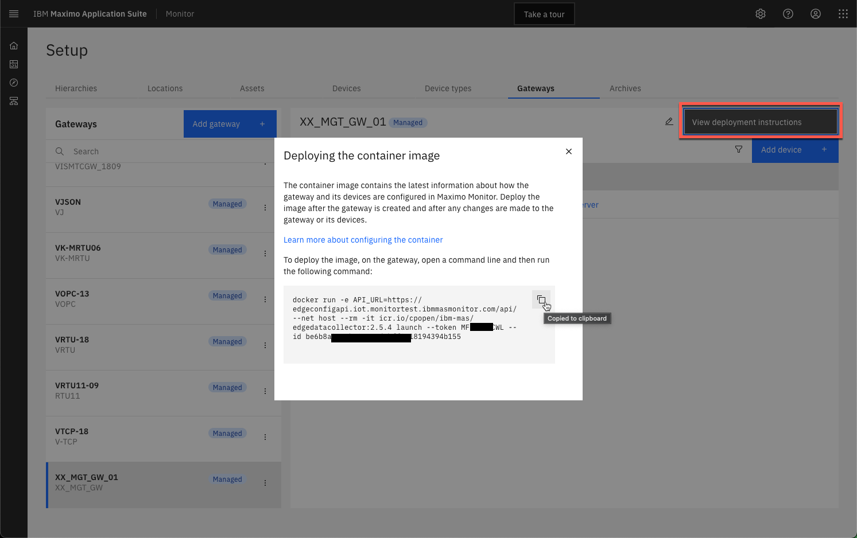Click the Managed tag beside XX_MGT_GW_01 heading

click(x=408, y=122)
